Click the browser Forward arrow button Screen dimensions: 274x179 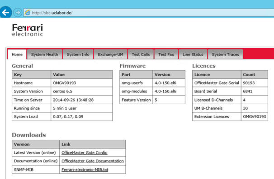pos(18,13)
